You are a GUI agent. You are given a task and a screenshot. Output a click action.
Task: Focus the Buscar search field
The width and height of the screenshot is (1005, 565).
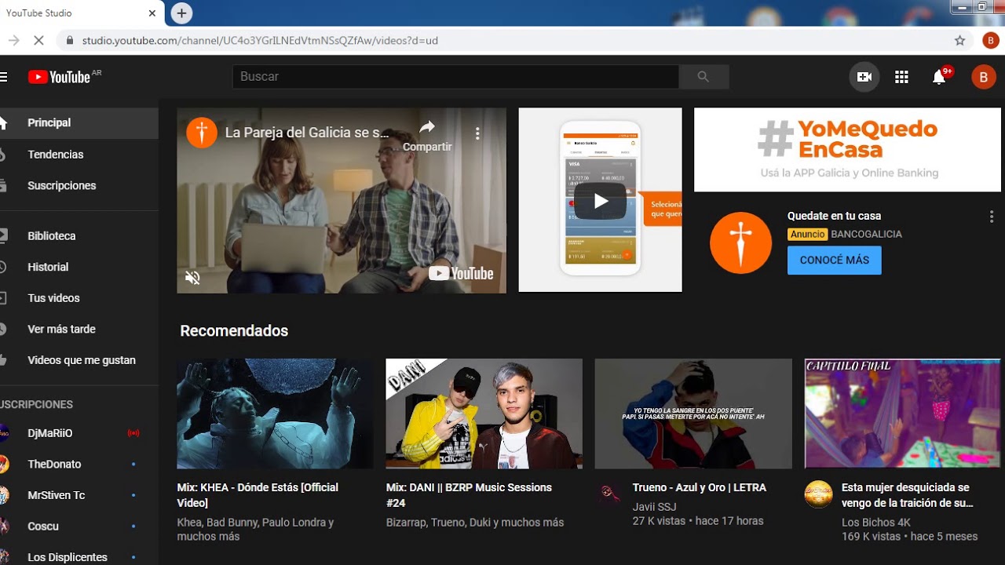coord(455,77)
